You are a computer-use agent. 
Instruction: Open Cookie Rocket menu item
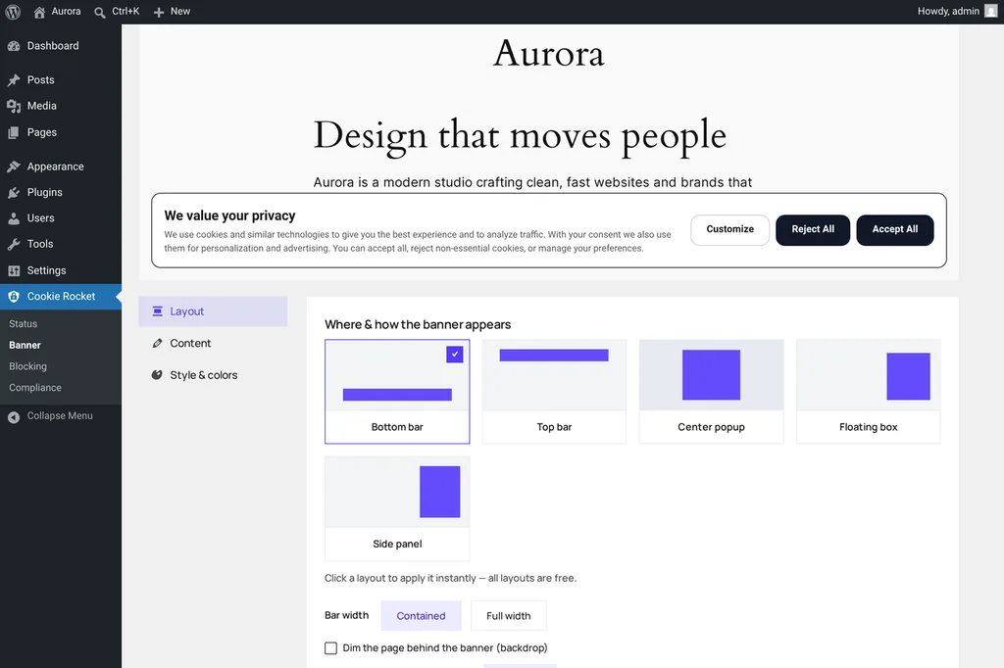point(61,296)
